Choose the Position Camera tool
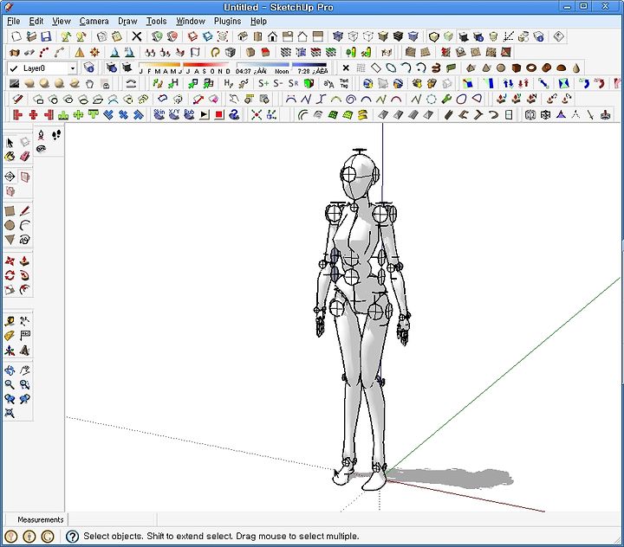Viewport: 624px width, 547px height. [x=41, y=135]
